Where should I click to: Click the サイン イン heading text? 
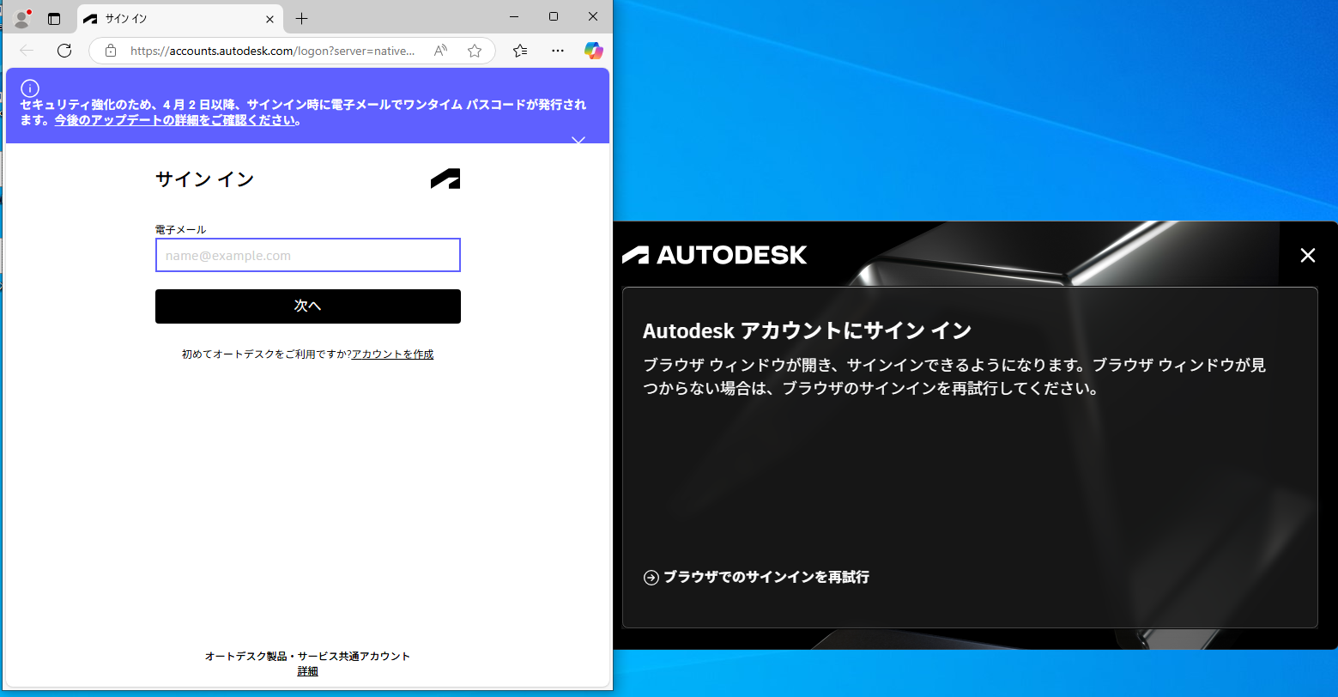pyautogui.click(x=205, y=179)
